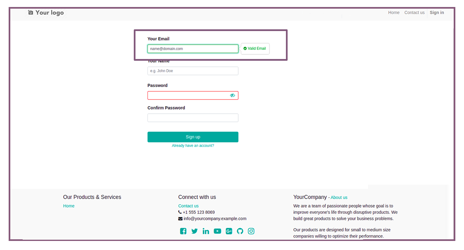Select Sign in at top right
Screen dimensions: 464x250
coord(437,12)
